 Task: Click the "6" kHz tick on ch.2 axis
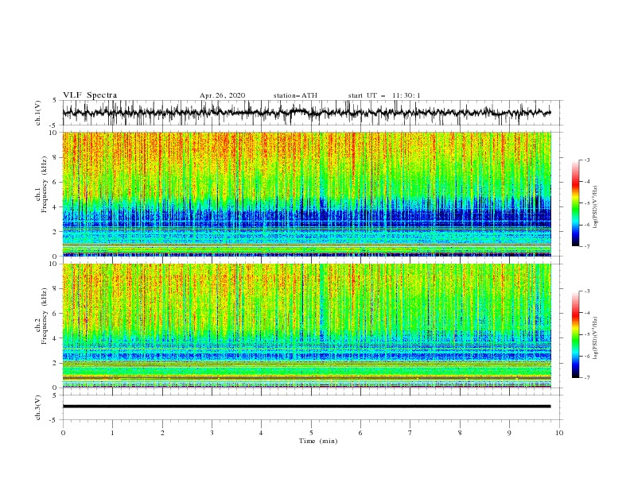(56, 314)
